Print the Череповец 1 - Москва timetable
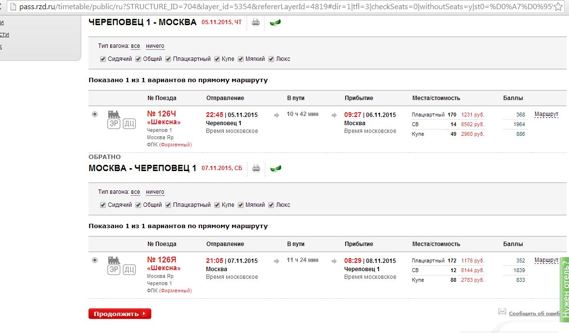569x333 pixels. (256, 23)
